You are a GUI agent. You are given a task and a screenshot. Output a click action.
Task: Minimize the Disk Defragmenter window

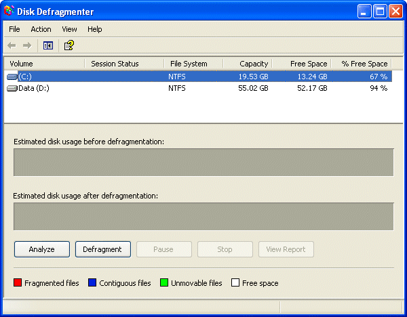(364, 12)
